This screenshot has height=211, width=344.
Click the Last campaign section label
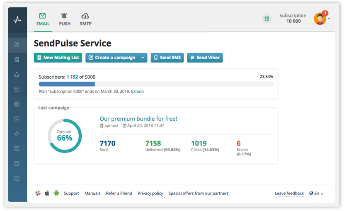(54, 108)
